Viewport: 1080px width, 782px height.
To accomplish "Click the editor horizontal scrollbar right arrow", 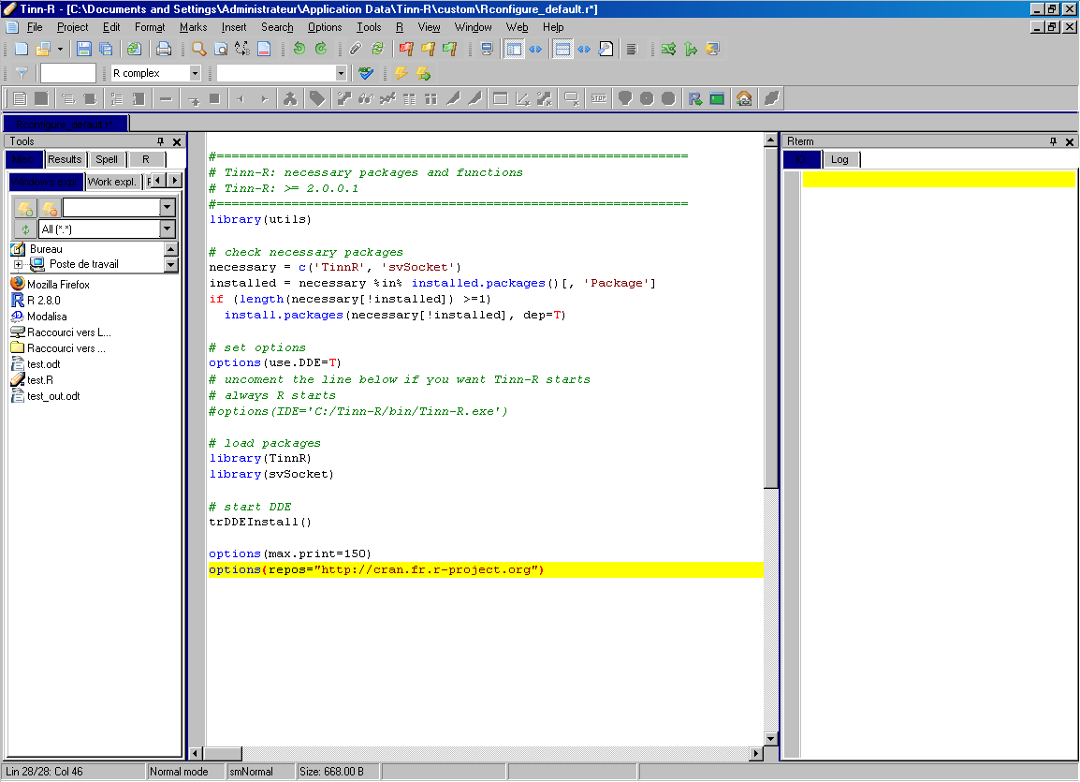I will 756,754.
